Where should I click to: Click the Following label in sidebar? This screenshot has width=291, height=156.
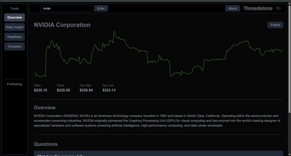(x=14, y=84)
